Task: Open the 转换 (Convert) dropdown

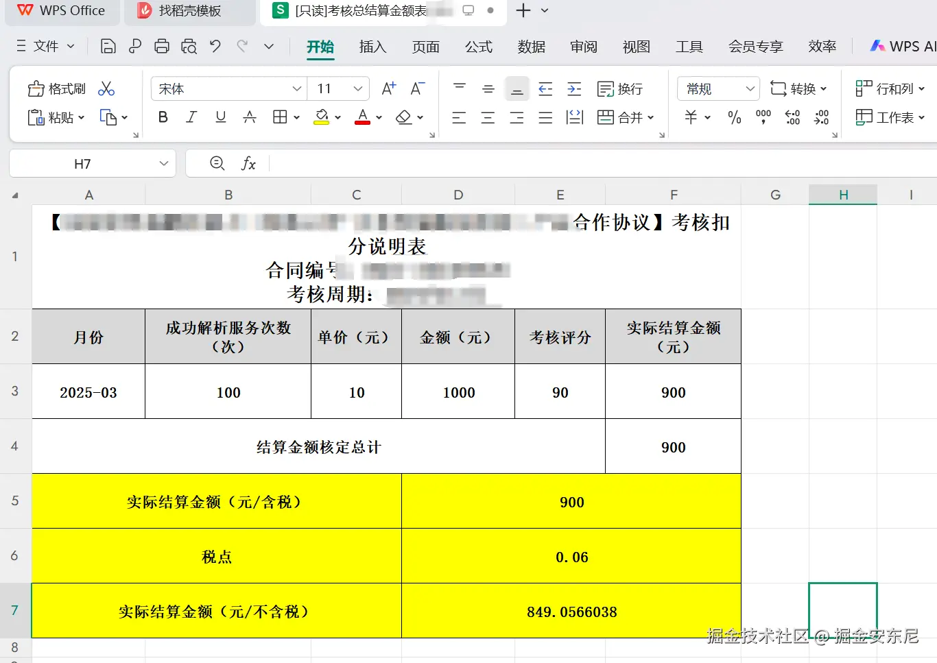Action: click(798, 88)
